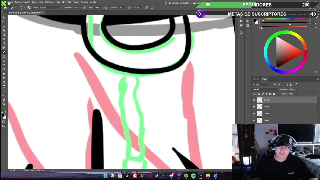This screenshot has width=320, height=180.
Task: Open layer blend mode Normal dropdown
Action: click(266, 89)
